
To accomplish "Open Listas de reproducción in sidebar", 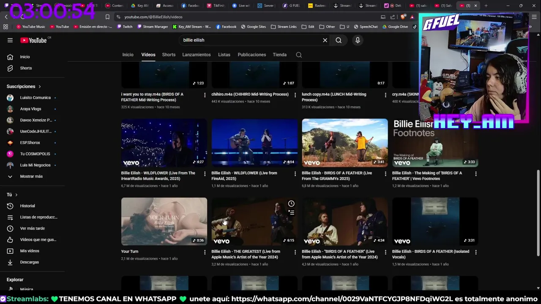I will 38,217.
